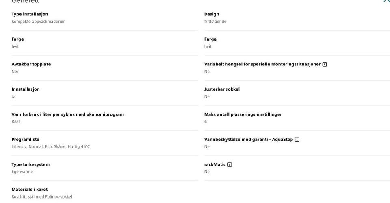Click the Kompakte oppvaskmaskiner value

click(38, 22)
